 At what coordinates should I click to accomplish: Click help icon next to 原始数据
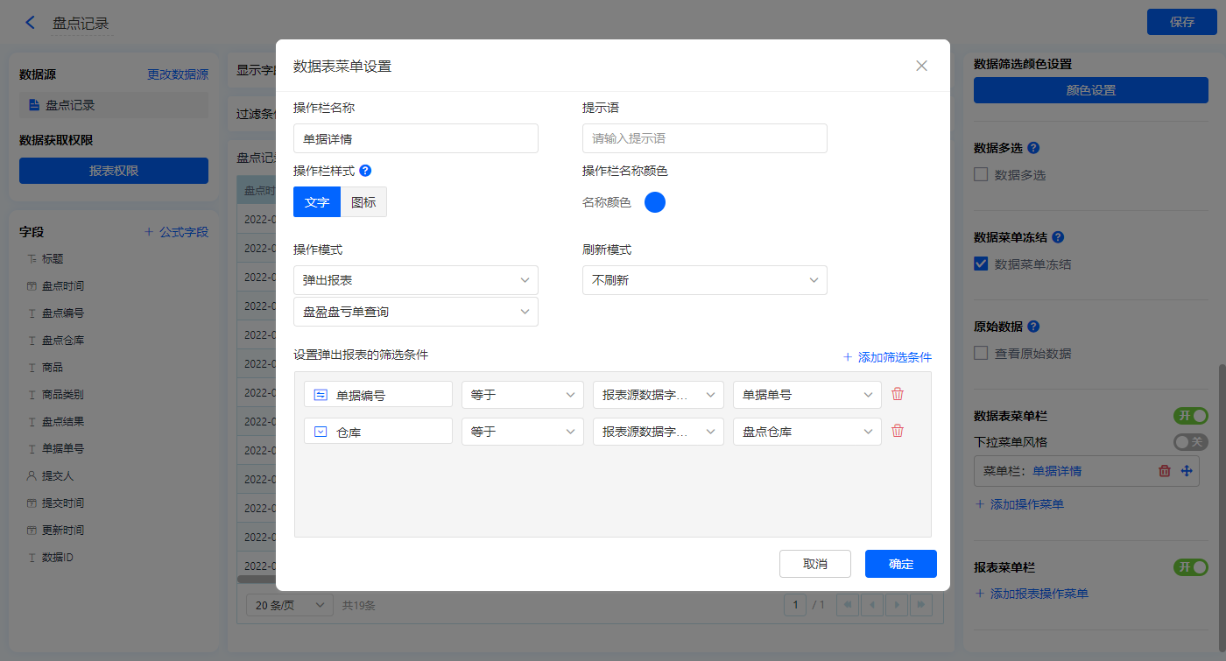[x=1033, y=327]
